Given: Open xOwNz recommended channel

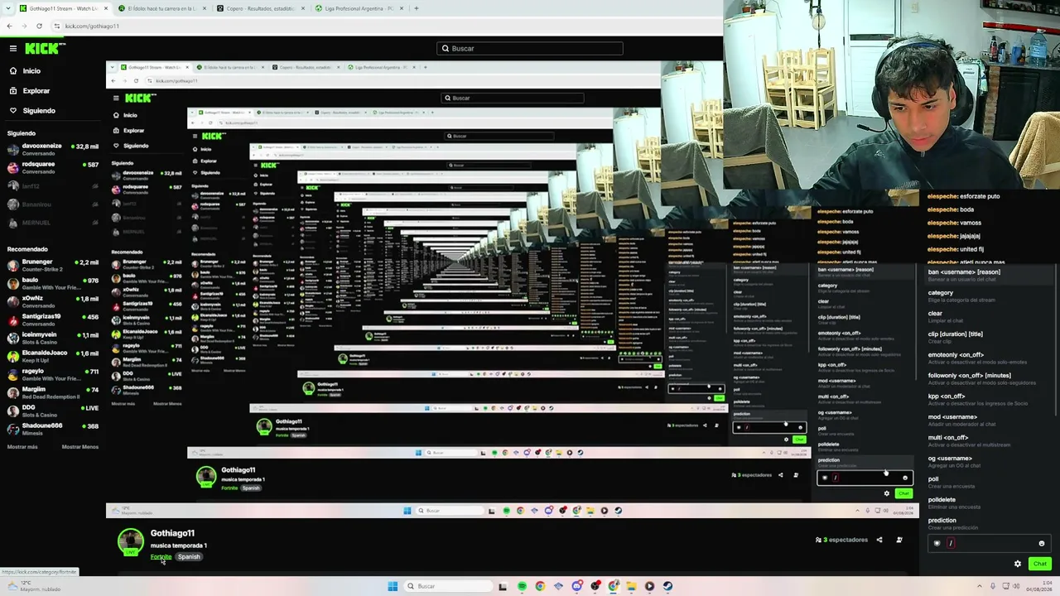Looking at the screenshot, I should tap(53, 302).
